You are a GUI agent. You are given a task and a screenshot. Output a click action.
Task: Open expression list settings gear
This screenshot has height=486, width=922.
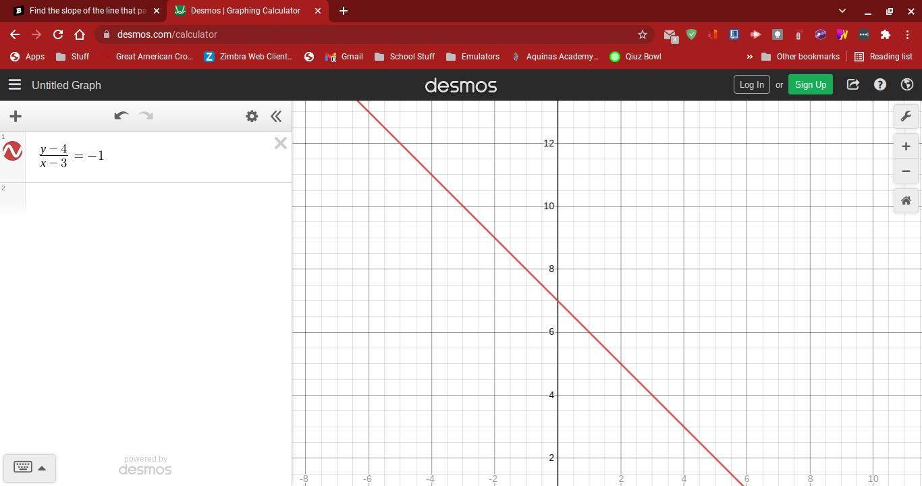[x=252, y=116]
